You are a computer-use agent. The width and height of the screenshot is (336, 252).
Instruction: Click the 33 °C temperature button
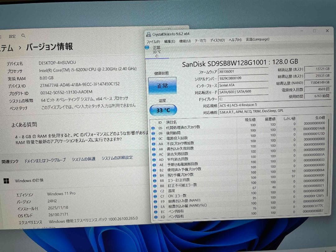tap(163, 110)
